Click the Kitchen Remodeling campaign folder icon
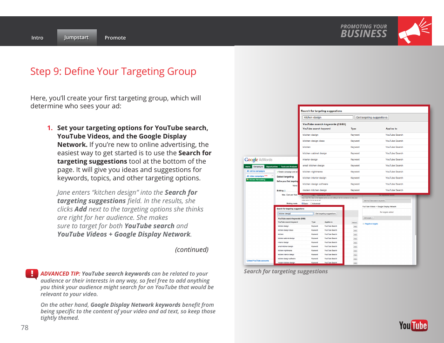Viewport: 444px width, 343px height. pyautogui.click(x=248, y=179)
